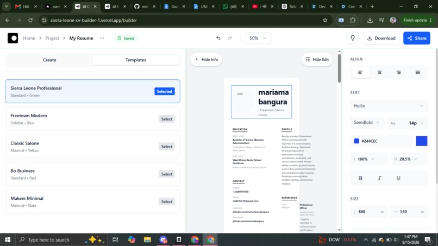
Task: Go to Home breadcrumb link
Action: click(29, 38)
